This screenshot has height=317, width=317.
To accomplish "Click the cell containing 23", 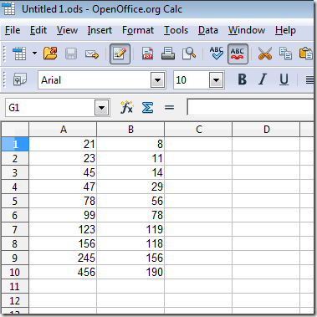I will tap(63, 158).
